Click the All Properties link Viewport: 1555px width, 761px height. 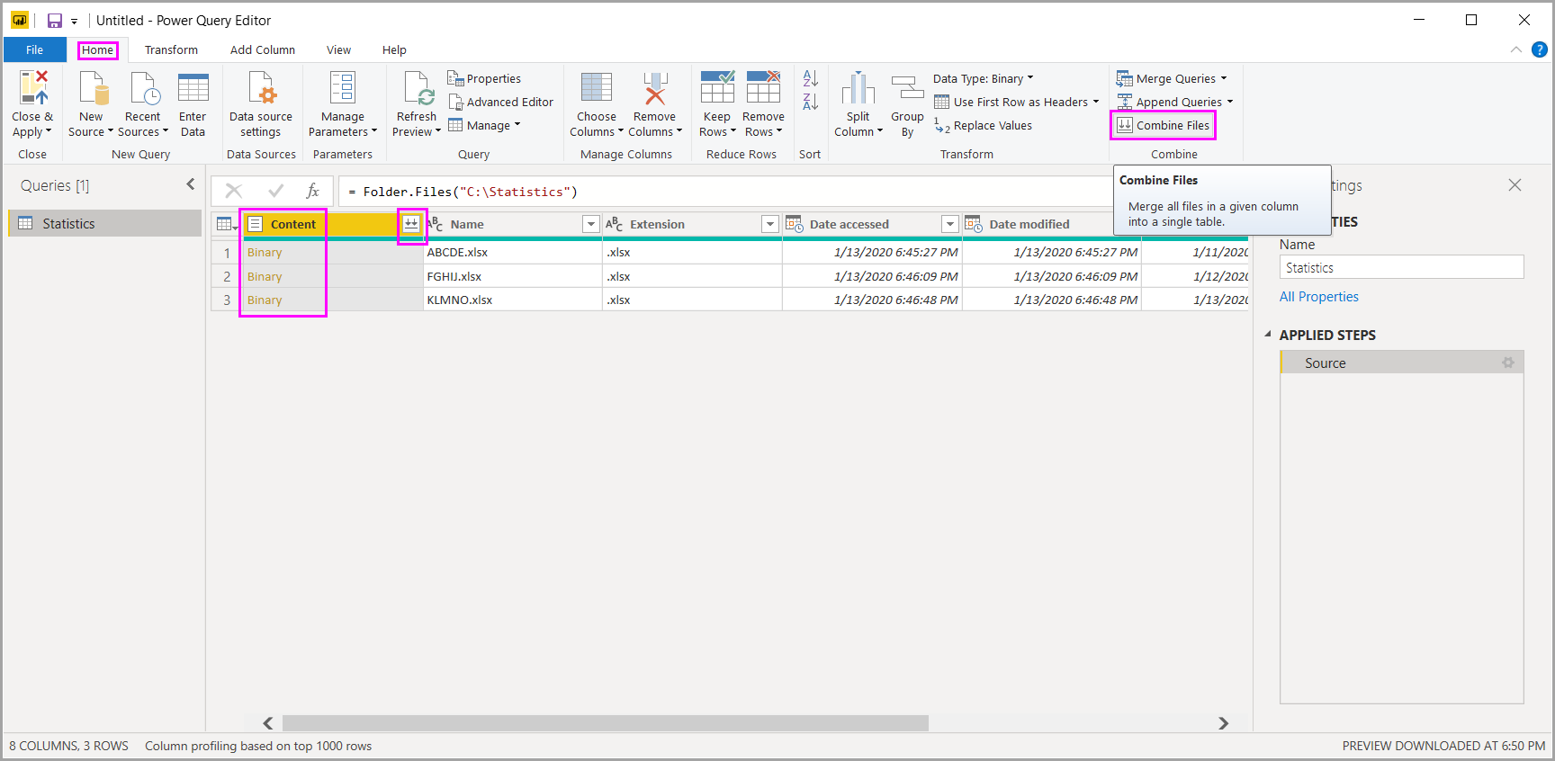pyautogui.click(x=1319, y=297)
